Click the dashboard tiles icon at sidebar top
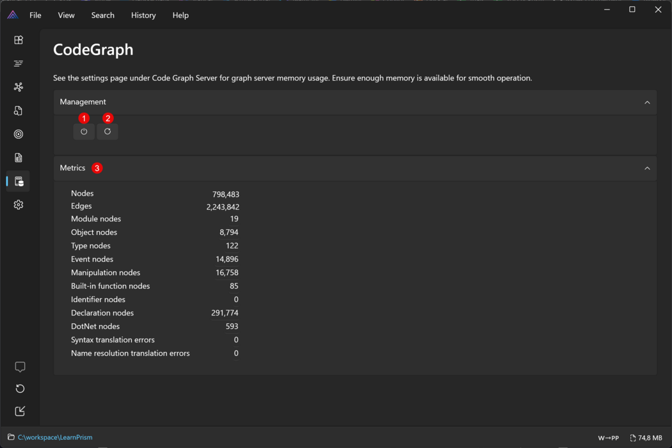 [x=19, y=40]
